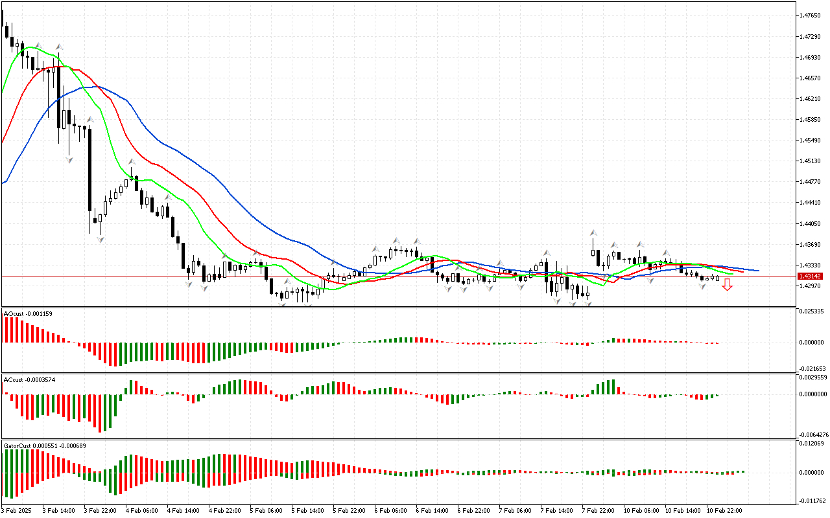Click the 3 Feb 14:00 time label

pyautogui.click(x=58, y=510)
